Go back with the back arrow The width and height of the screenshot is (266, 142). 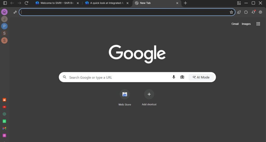12,3
